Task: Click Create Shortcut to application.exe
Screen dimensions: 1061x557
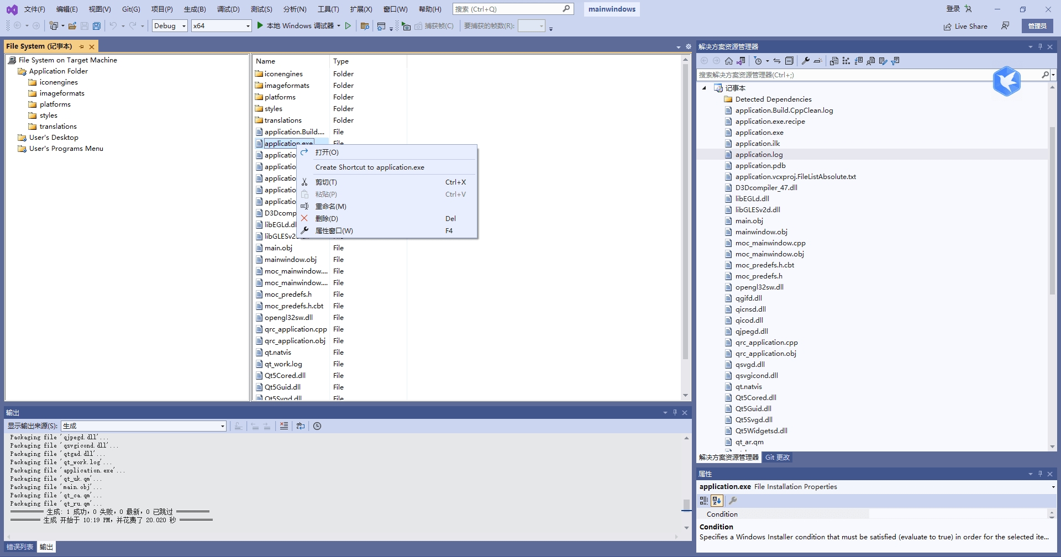Action: click(x=370, y=167)
